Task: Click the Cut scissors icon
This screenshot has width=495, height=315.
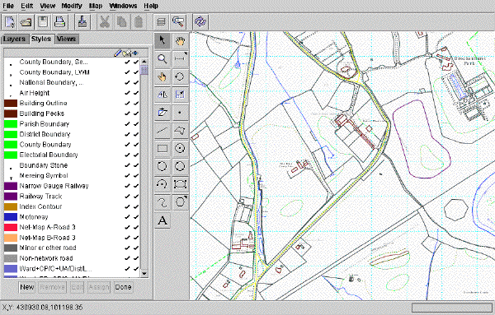Action: pyautogui.click(x=105, y=22)
